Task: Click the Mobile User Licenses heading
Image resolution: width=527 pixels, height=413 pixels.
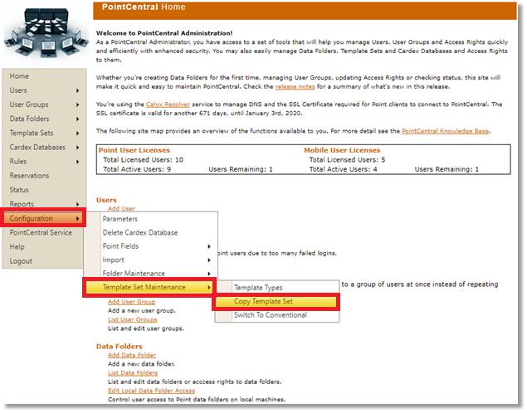Action: pos(342,150)
